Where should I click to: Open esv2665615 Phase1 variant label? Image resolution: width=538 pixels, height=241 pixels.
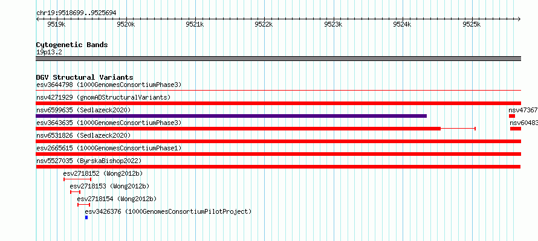(109, 148)
